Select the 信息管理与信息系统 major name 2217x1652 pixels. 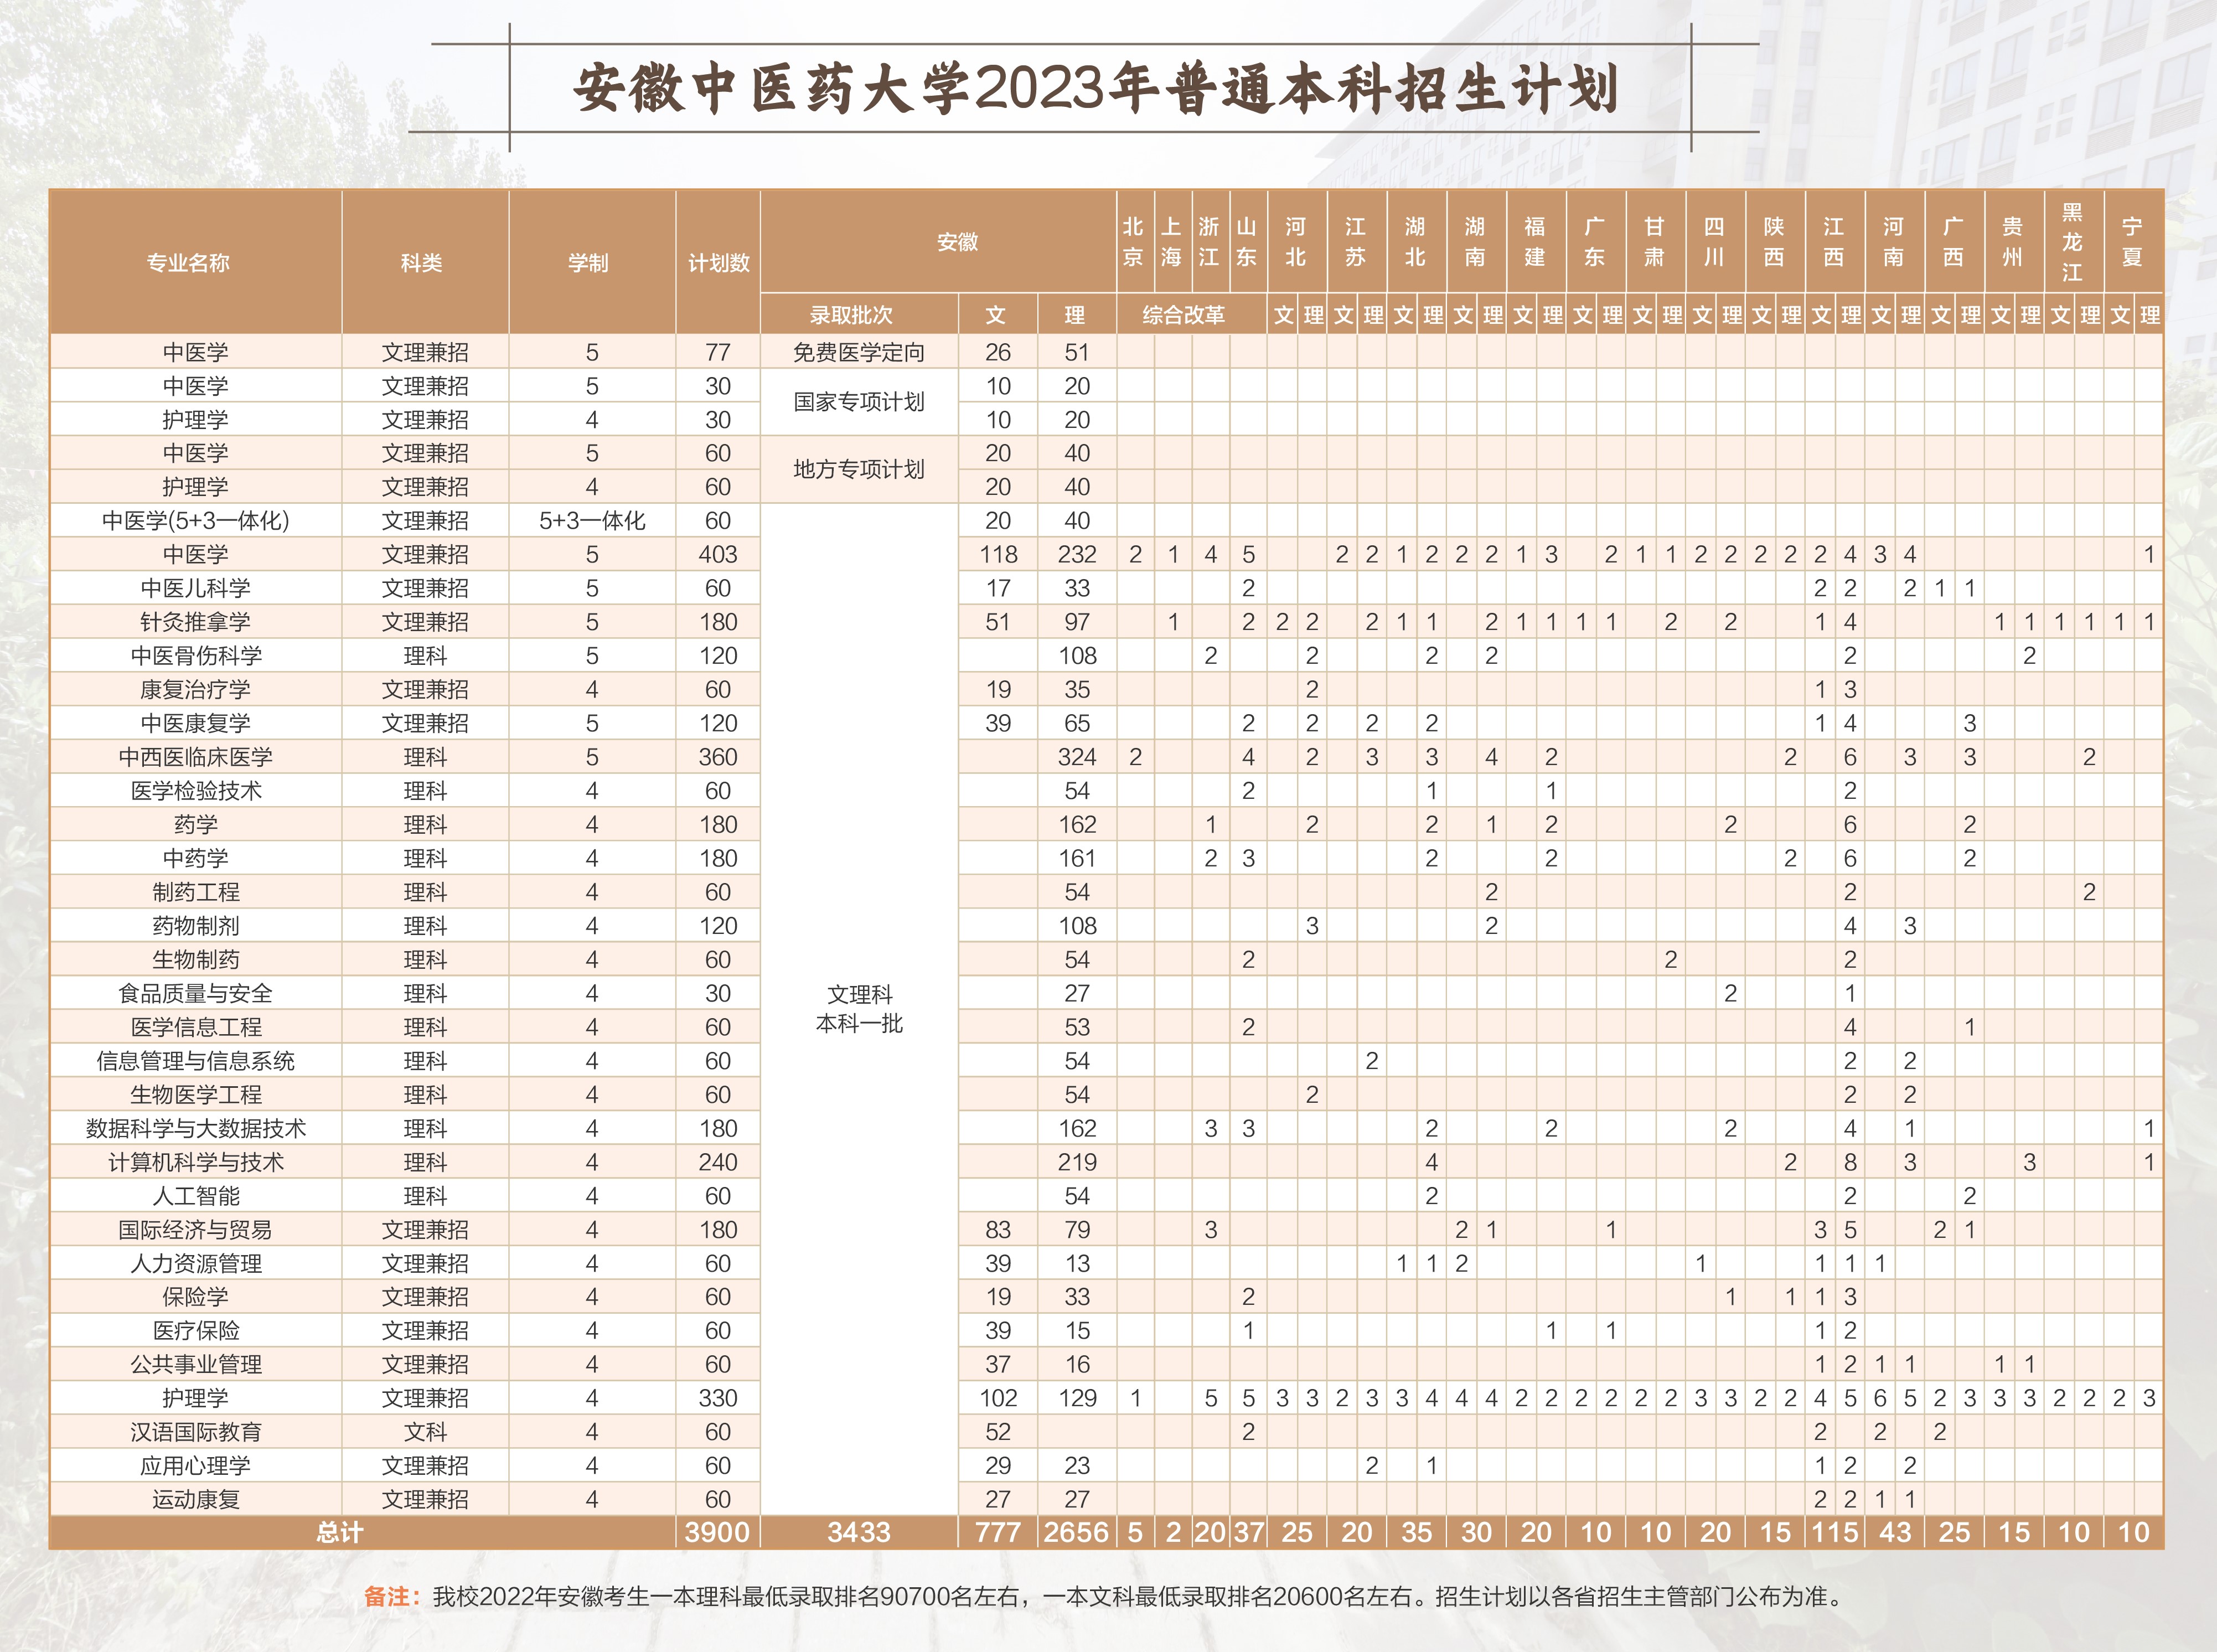196,1061
